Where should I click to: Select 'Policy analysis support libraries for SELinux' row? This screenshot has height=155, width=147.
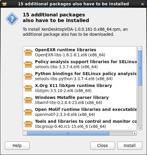coord(80,64)
